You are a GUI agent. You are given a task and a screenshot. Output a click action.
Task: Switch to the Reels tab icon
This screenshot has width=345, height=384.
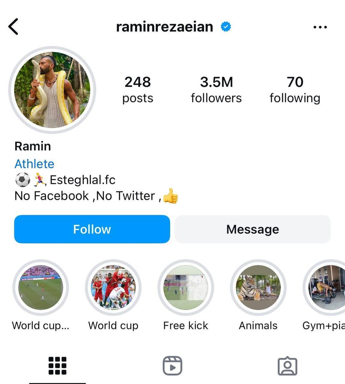172,365
